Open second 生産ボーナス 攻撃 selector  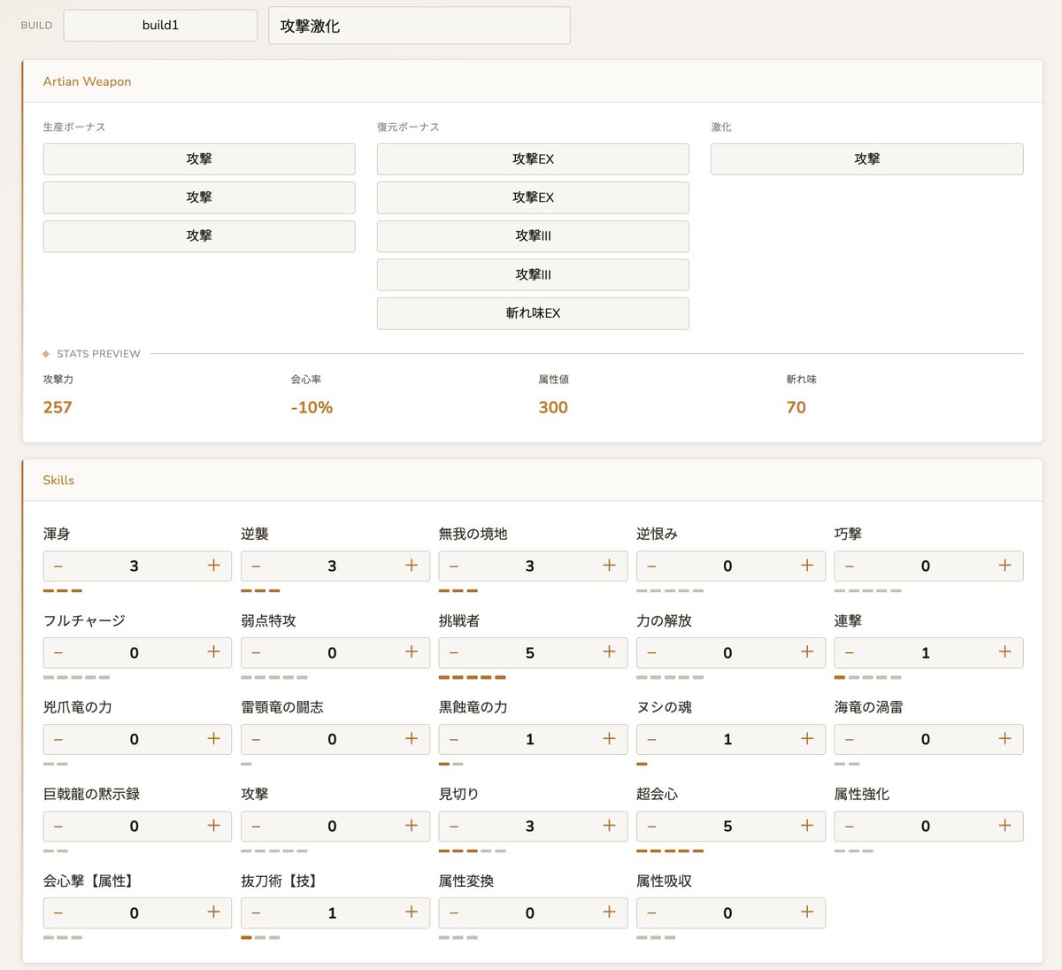point(199,197)
